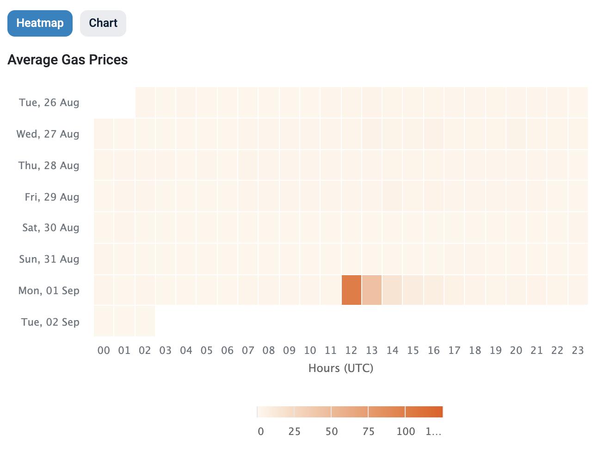Click the lightest segment of the color legend
The image size is (605, 454).
(x=276, y=412)
